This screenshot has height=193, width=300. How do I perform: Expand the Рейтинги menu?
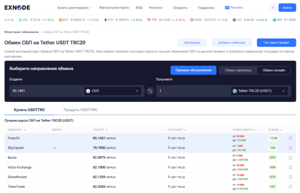click(x=157, y=8)
